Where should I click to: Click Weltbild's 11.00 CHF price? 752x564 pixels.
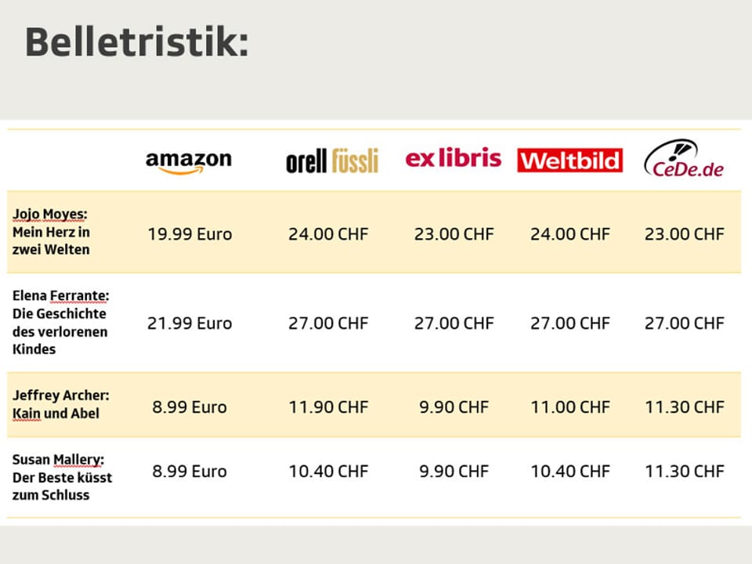click(x=569, y=407)
